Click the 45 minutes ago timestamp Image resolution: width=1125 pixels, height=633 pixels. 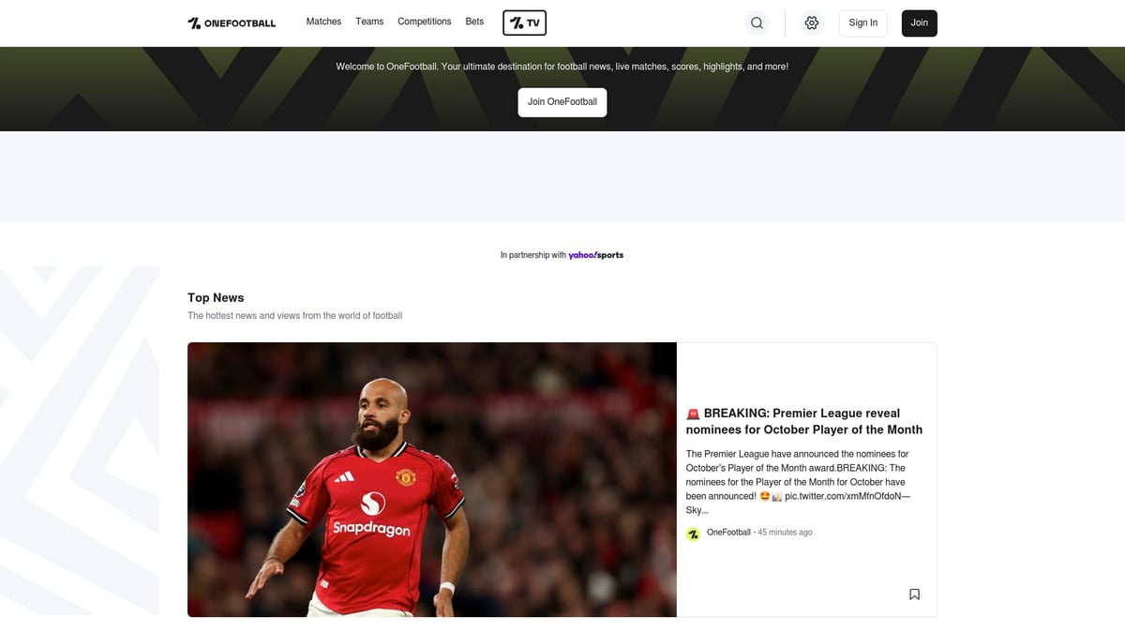[x=785, y=532]
